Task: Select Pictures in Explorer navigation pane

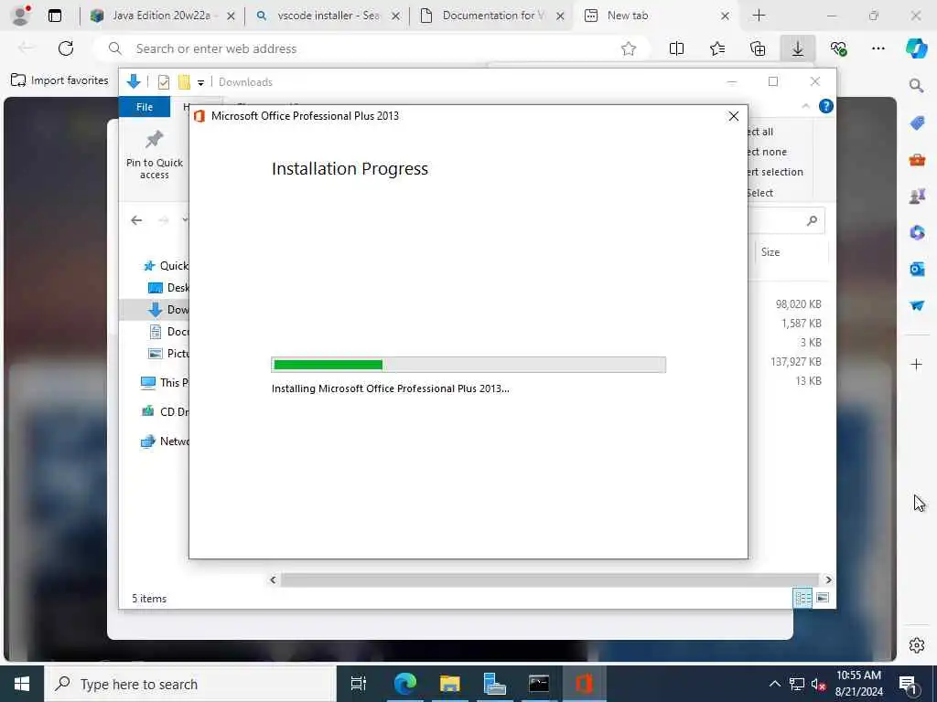Action: (x=168, y=354)
